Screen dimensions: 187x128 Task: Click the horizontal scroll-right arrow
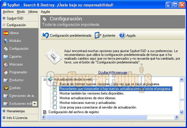(x=177, y=117)
